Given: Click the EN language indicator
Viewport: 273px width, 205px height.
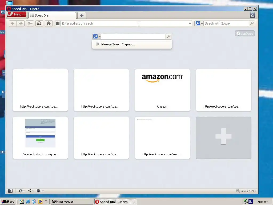Looking at the screenshot, I should [250, 202].
